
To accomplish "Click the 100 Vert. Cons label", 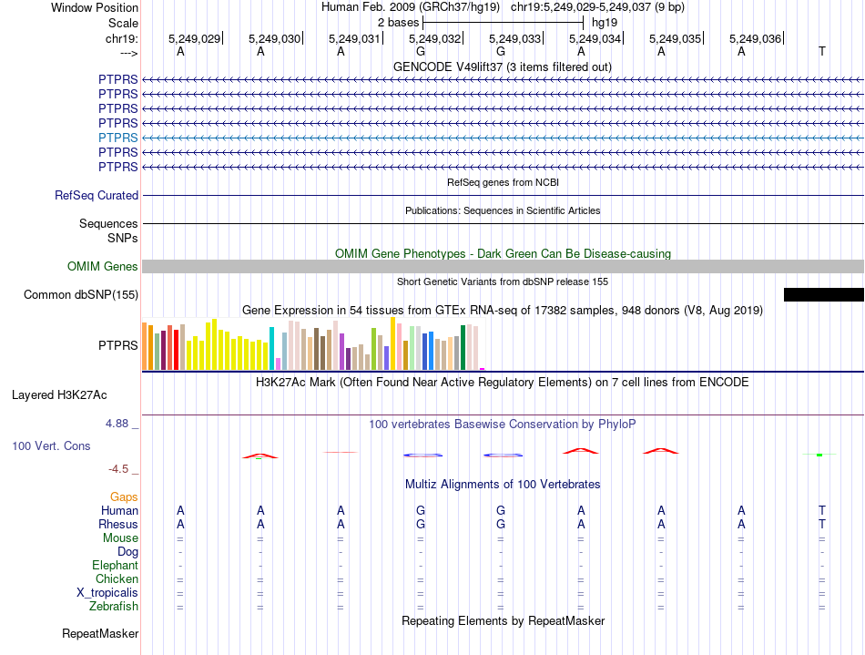I will 51,445.
